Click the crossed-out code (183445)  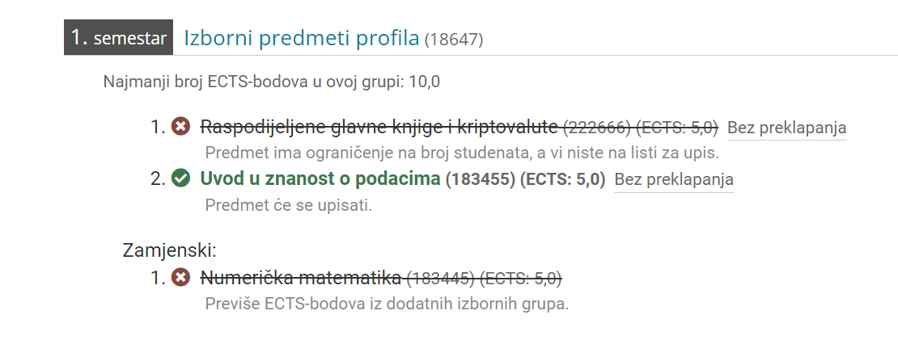[x=440, y=279]
